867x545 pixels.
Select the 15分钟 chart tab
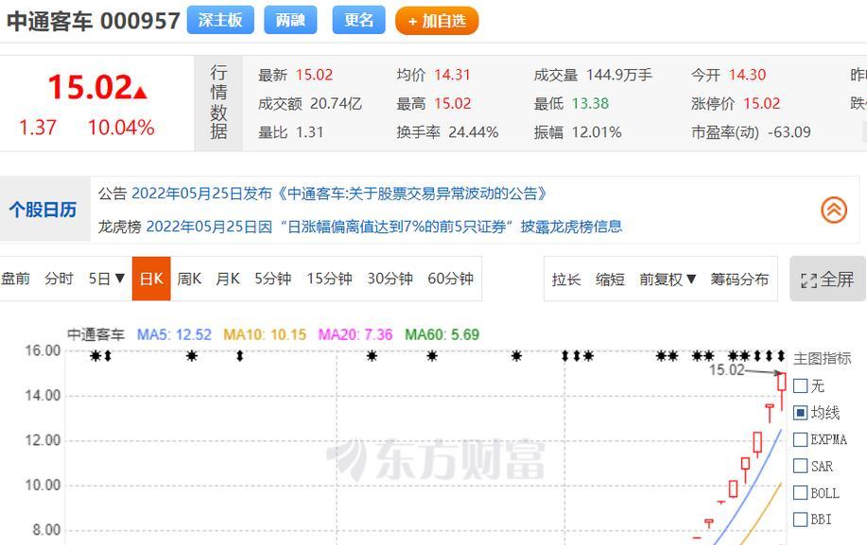coord(330,279)
